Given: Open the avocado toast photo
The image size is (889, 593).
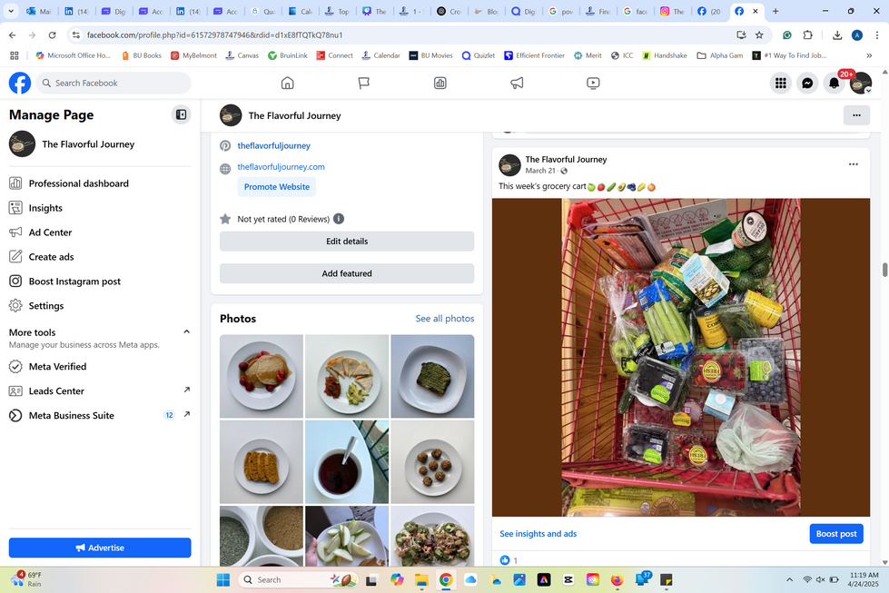Looking at the screenshot, I should click(x=432, y=376).
